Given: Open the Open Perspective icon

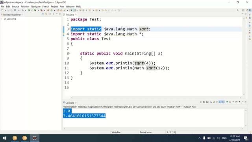Looking at the screenshot, I should tap(243, 10).
